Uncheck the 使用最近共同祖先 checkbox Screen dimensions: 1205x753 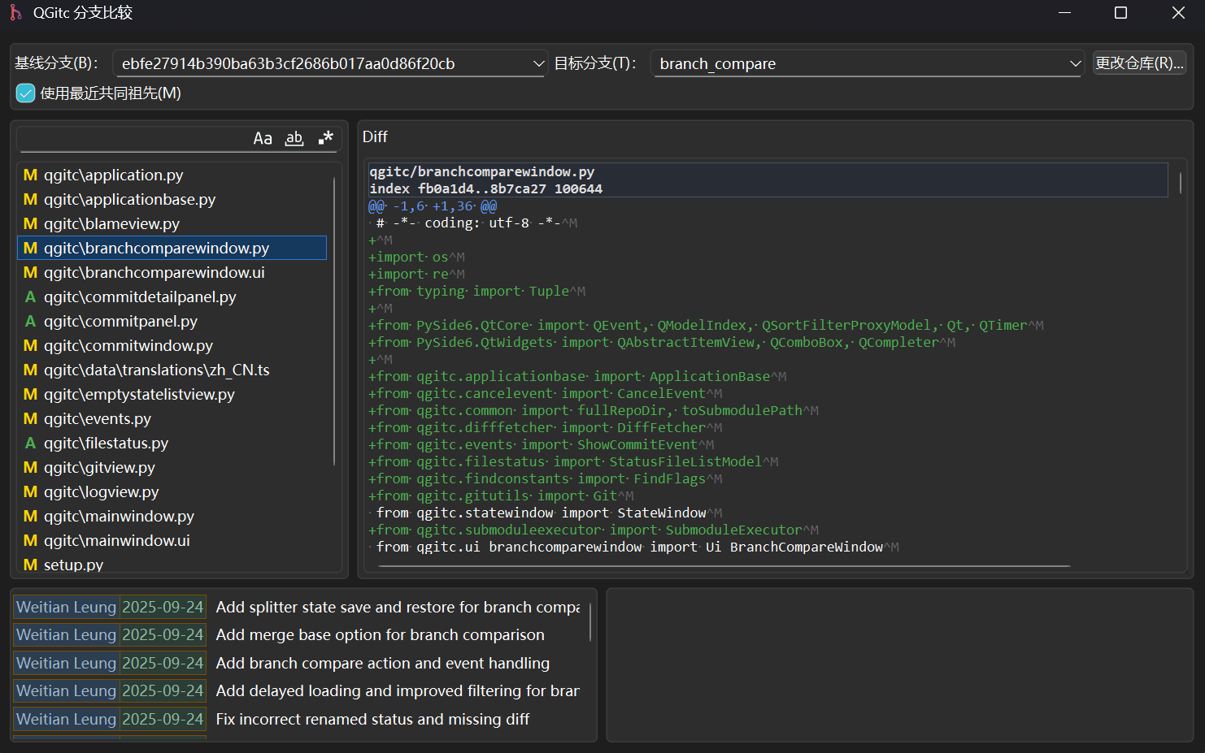(x=26, y=93)
